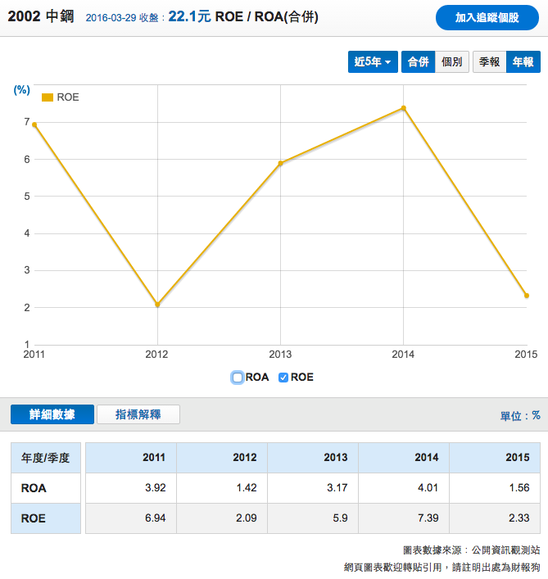The image size is (548, 579).
Task: Enable the ROA series checkbox
Action: (238, 378)
